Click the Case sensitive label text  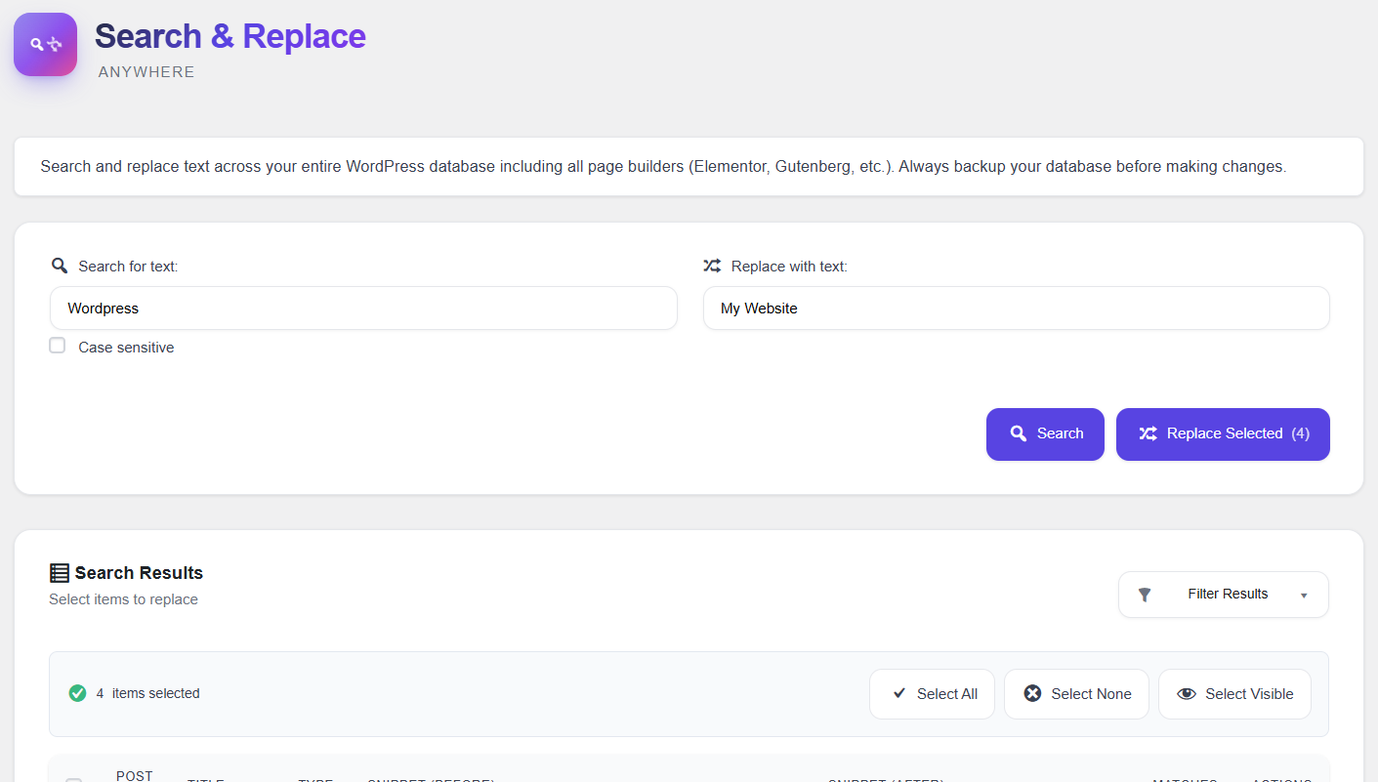click(x=126, y=348)
